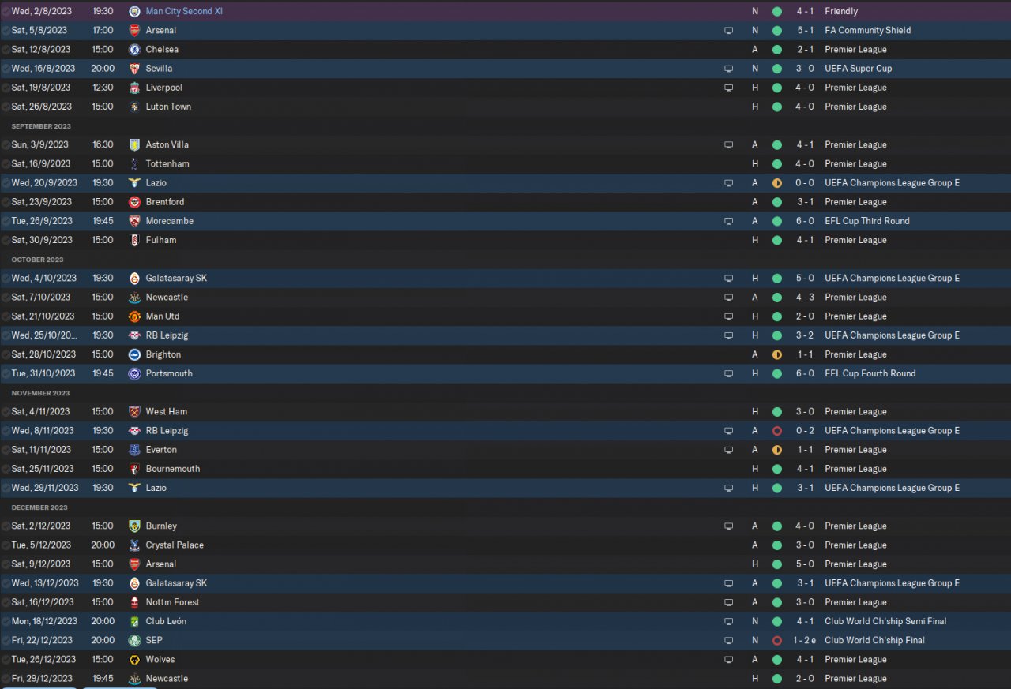
Task: Open the Man City Second XI link
Action: [184, 11]
